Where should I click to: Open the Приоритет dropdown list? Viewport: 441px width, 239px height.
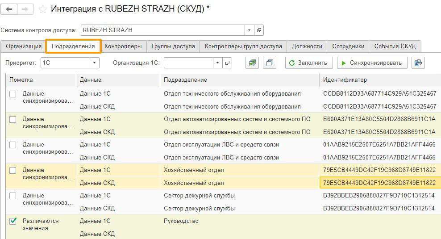click(x=94, y=63)
